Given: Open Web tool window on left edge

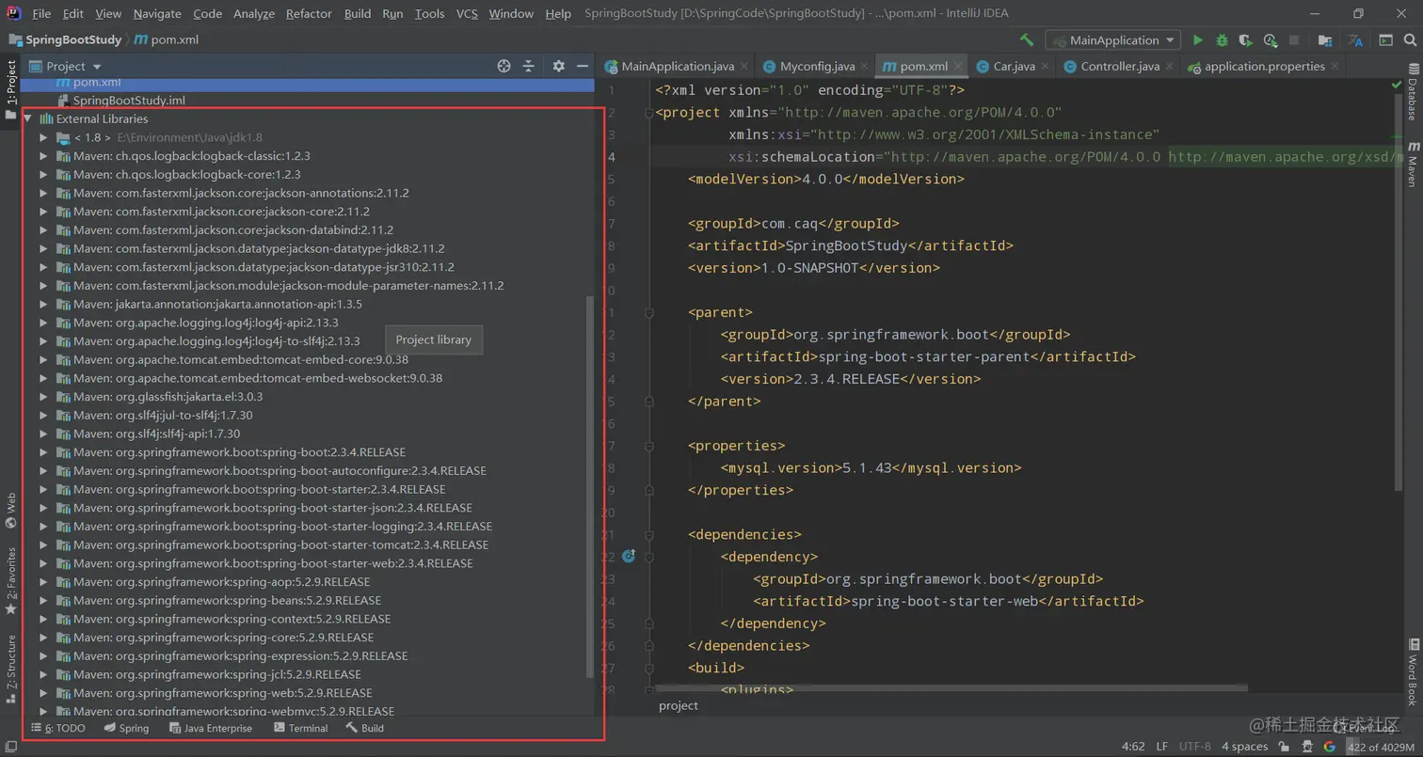Looking at the screenshot, I should (11, 511).
